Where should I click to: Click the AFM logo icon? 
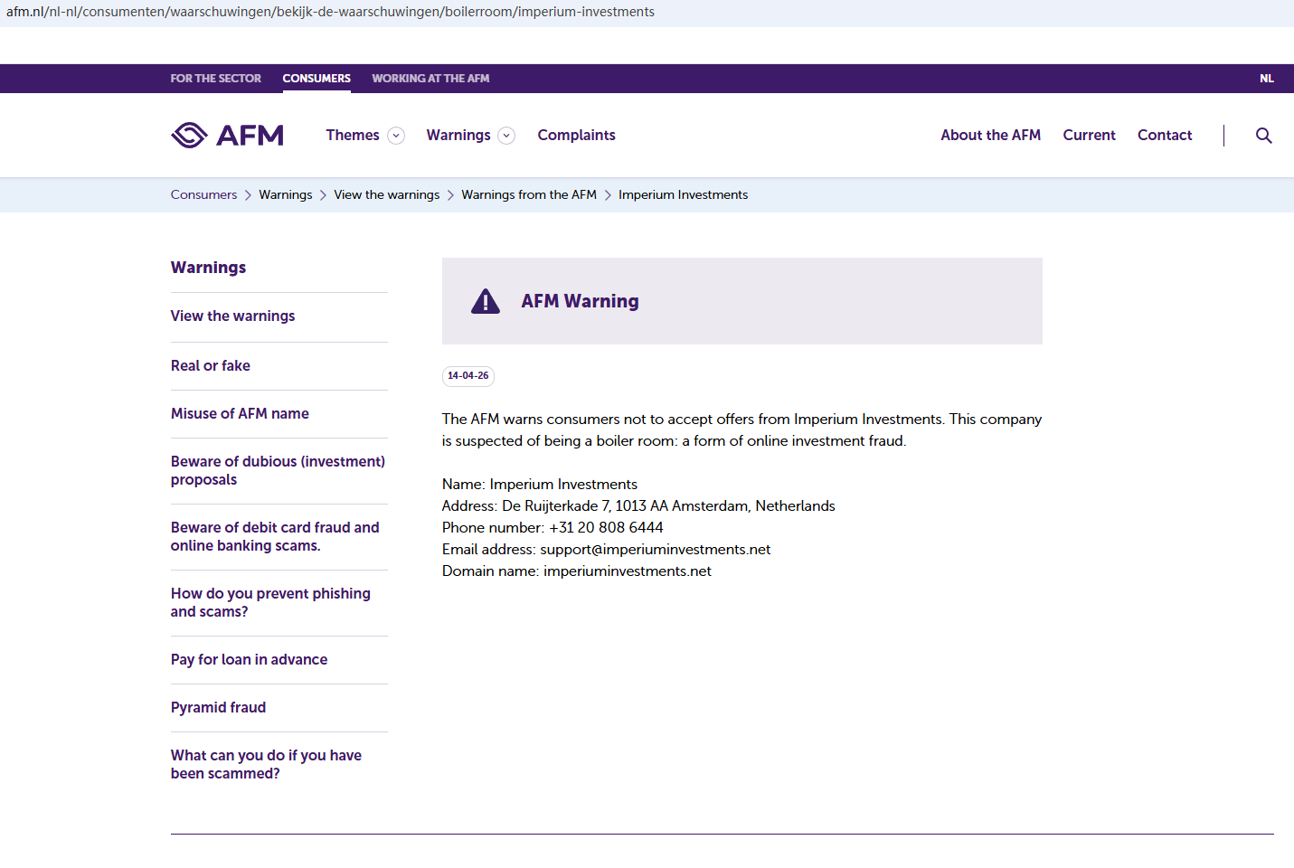point(190,135)
